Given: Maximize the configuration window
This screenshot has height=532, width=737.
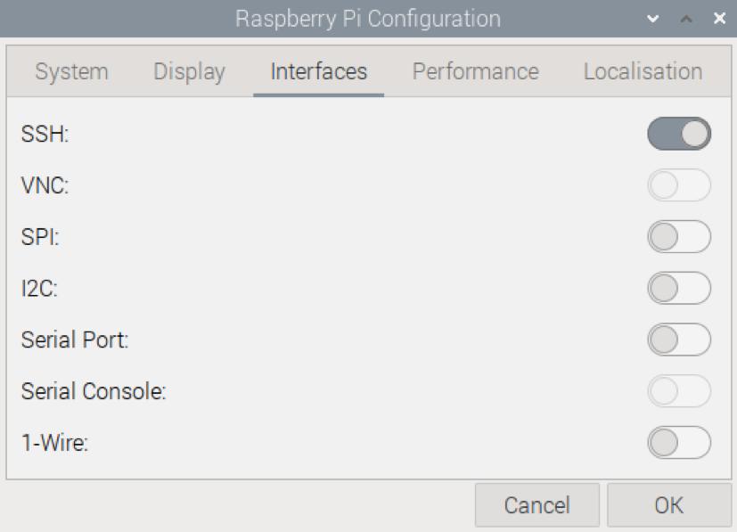Looking at the screenshot, I should [686, 19].
